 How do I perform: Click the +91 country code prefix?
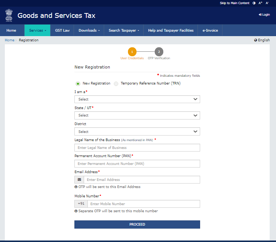tap(81, 204)
